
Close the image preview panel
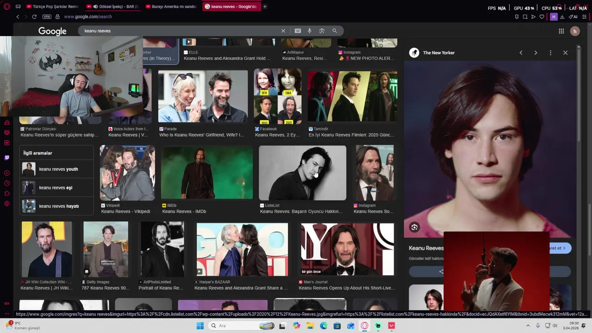(565, 53)
